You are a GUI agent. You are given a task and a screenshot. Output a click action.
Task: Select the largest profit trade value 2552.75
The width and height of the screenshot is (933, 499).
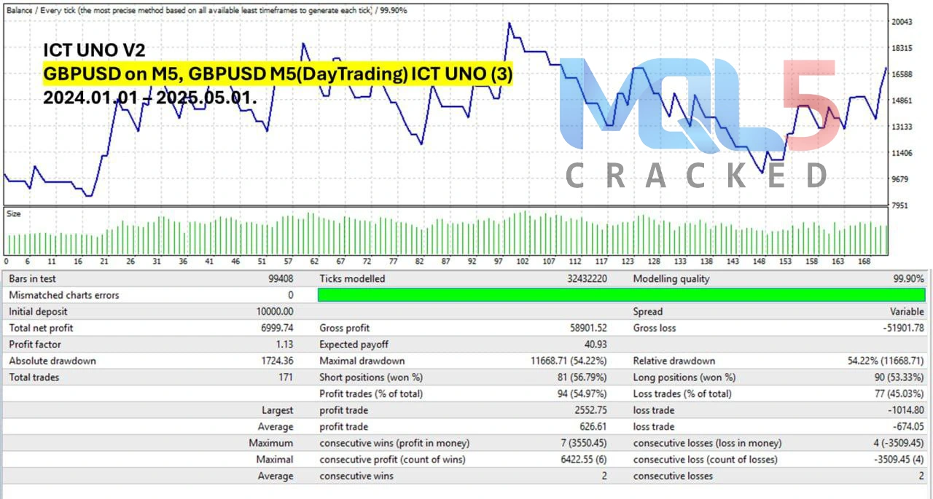(590, 410)
